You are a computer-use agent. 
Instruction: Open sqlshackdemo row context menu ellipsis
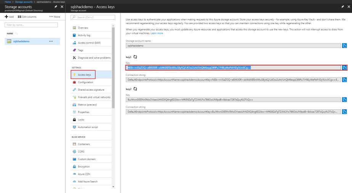tap(51, 41)
